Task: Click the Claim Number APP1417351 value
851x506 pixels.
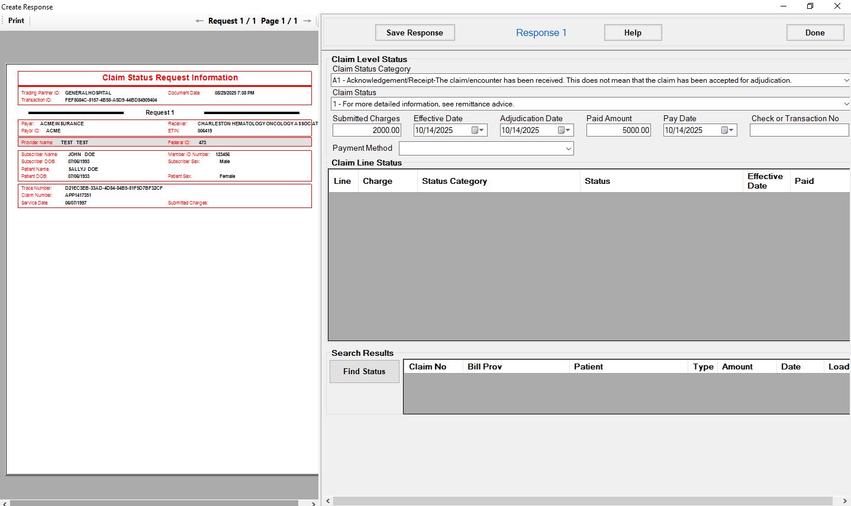Action: point(78,195)
